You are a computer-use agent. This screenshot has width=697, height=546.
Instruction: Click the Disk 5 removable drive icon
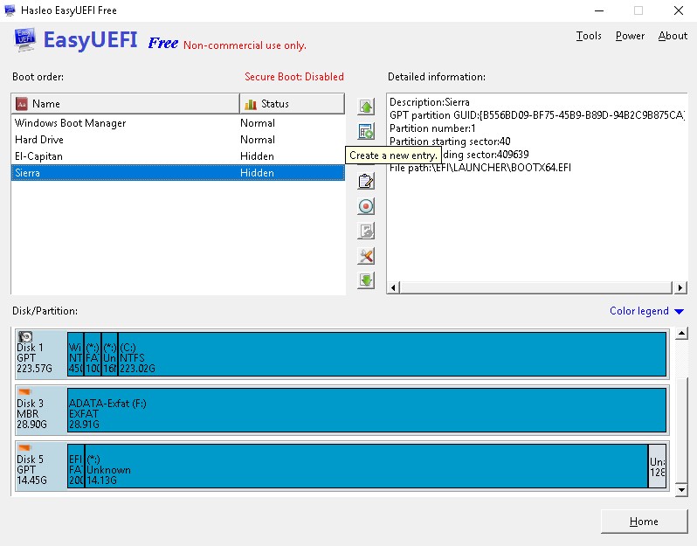[24, 448]
